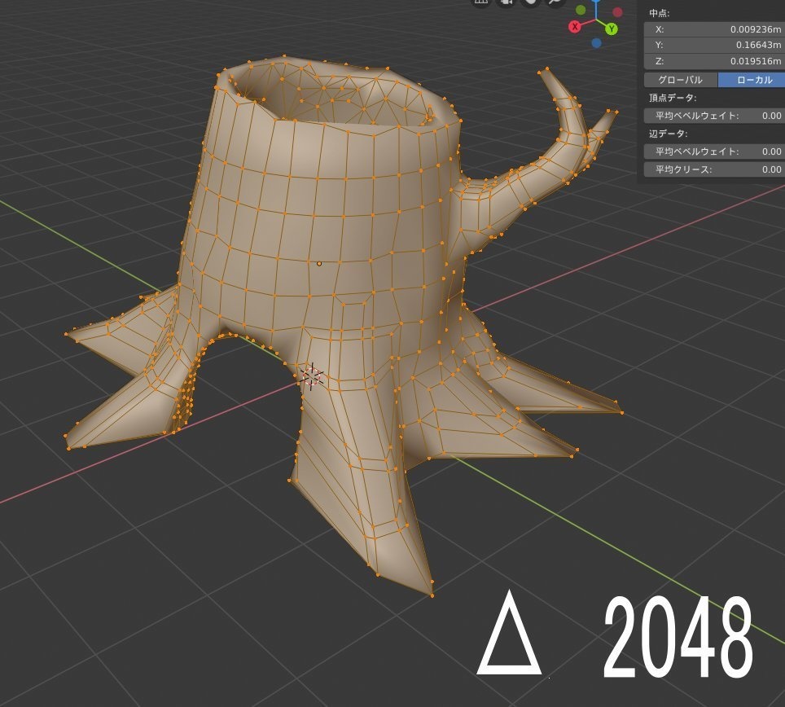Image resolution: width=785 pixels, height=707 pixels.
Task: Click the blue negative Z gizmo dot
Action: click(596, 43)
